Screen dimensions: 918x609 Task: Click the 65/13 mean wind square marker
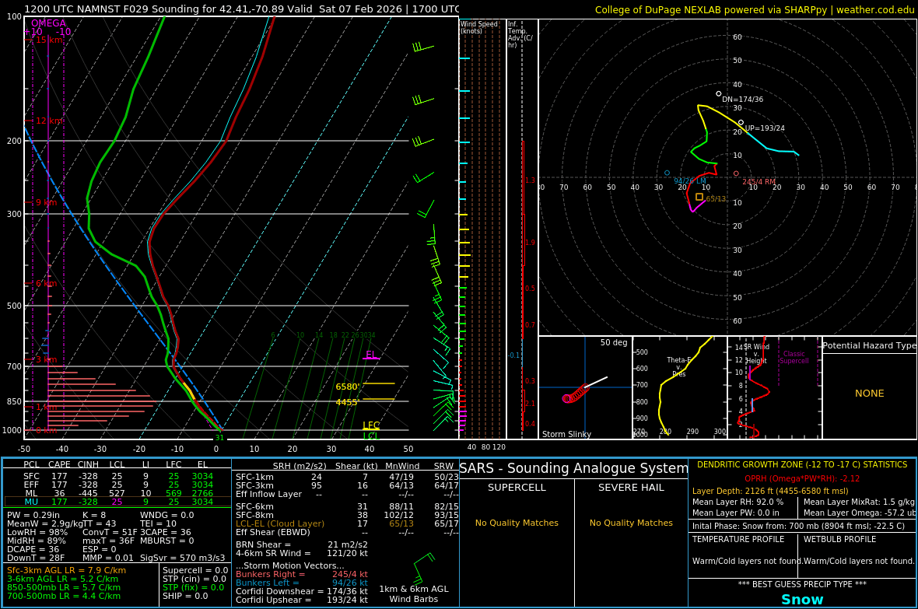point(699,197)
